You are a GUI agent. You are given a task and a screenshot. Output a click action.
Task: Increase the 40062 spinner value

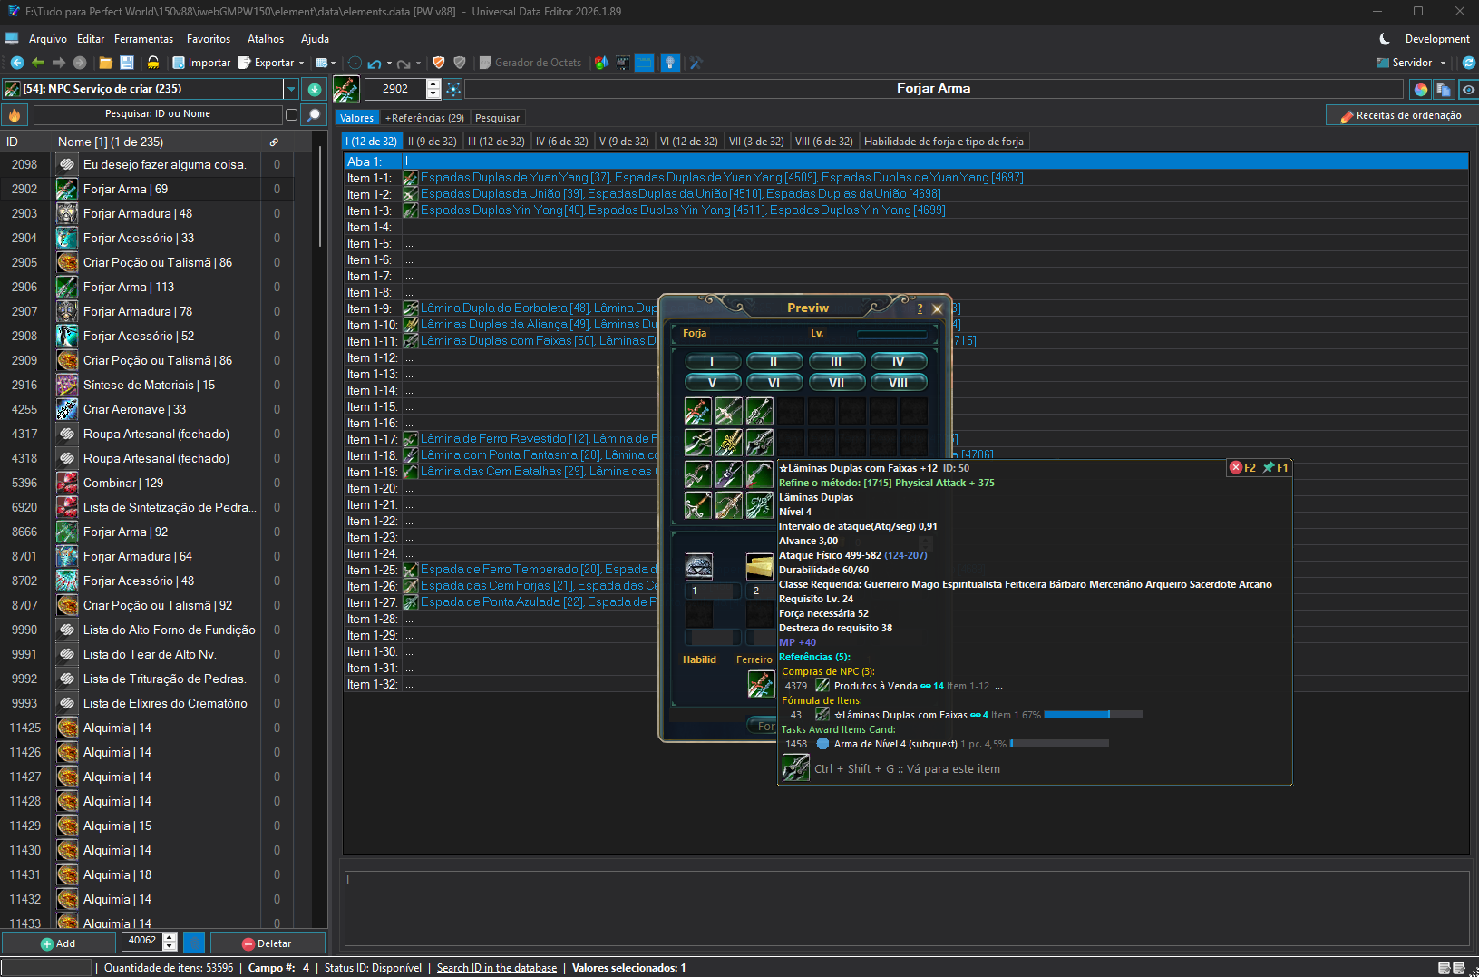pyautogui.click(x=170, y=936)
